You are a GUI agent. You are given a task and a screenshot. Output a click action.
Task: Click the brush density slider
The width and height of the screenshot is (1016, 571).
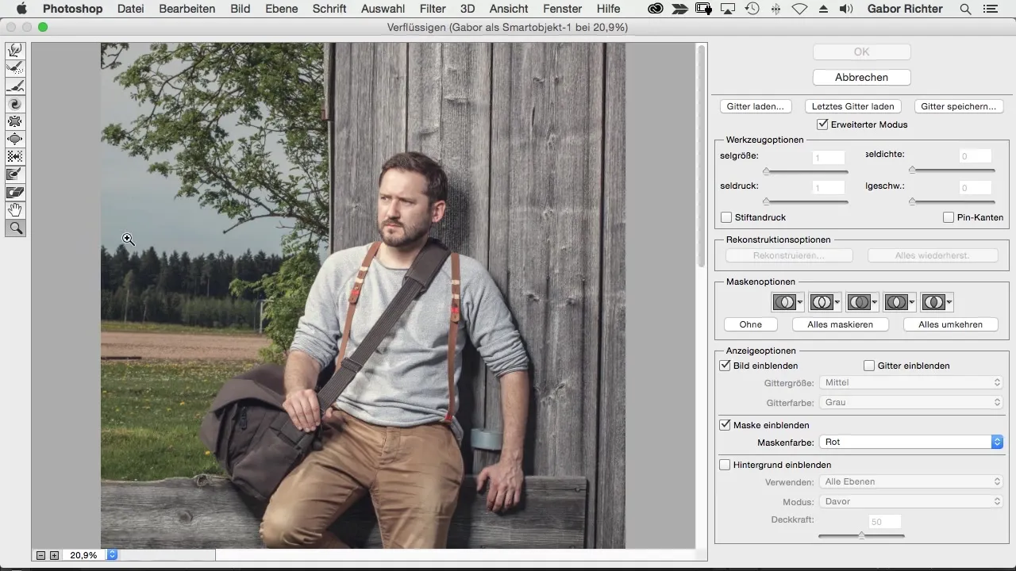coord(952,170)
